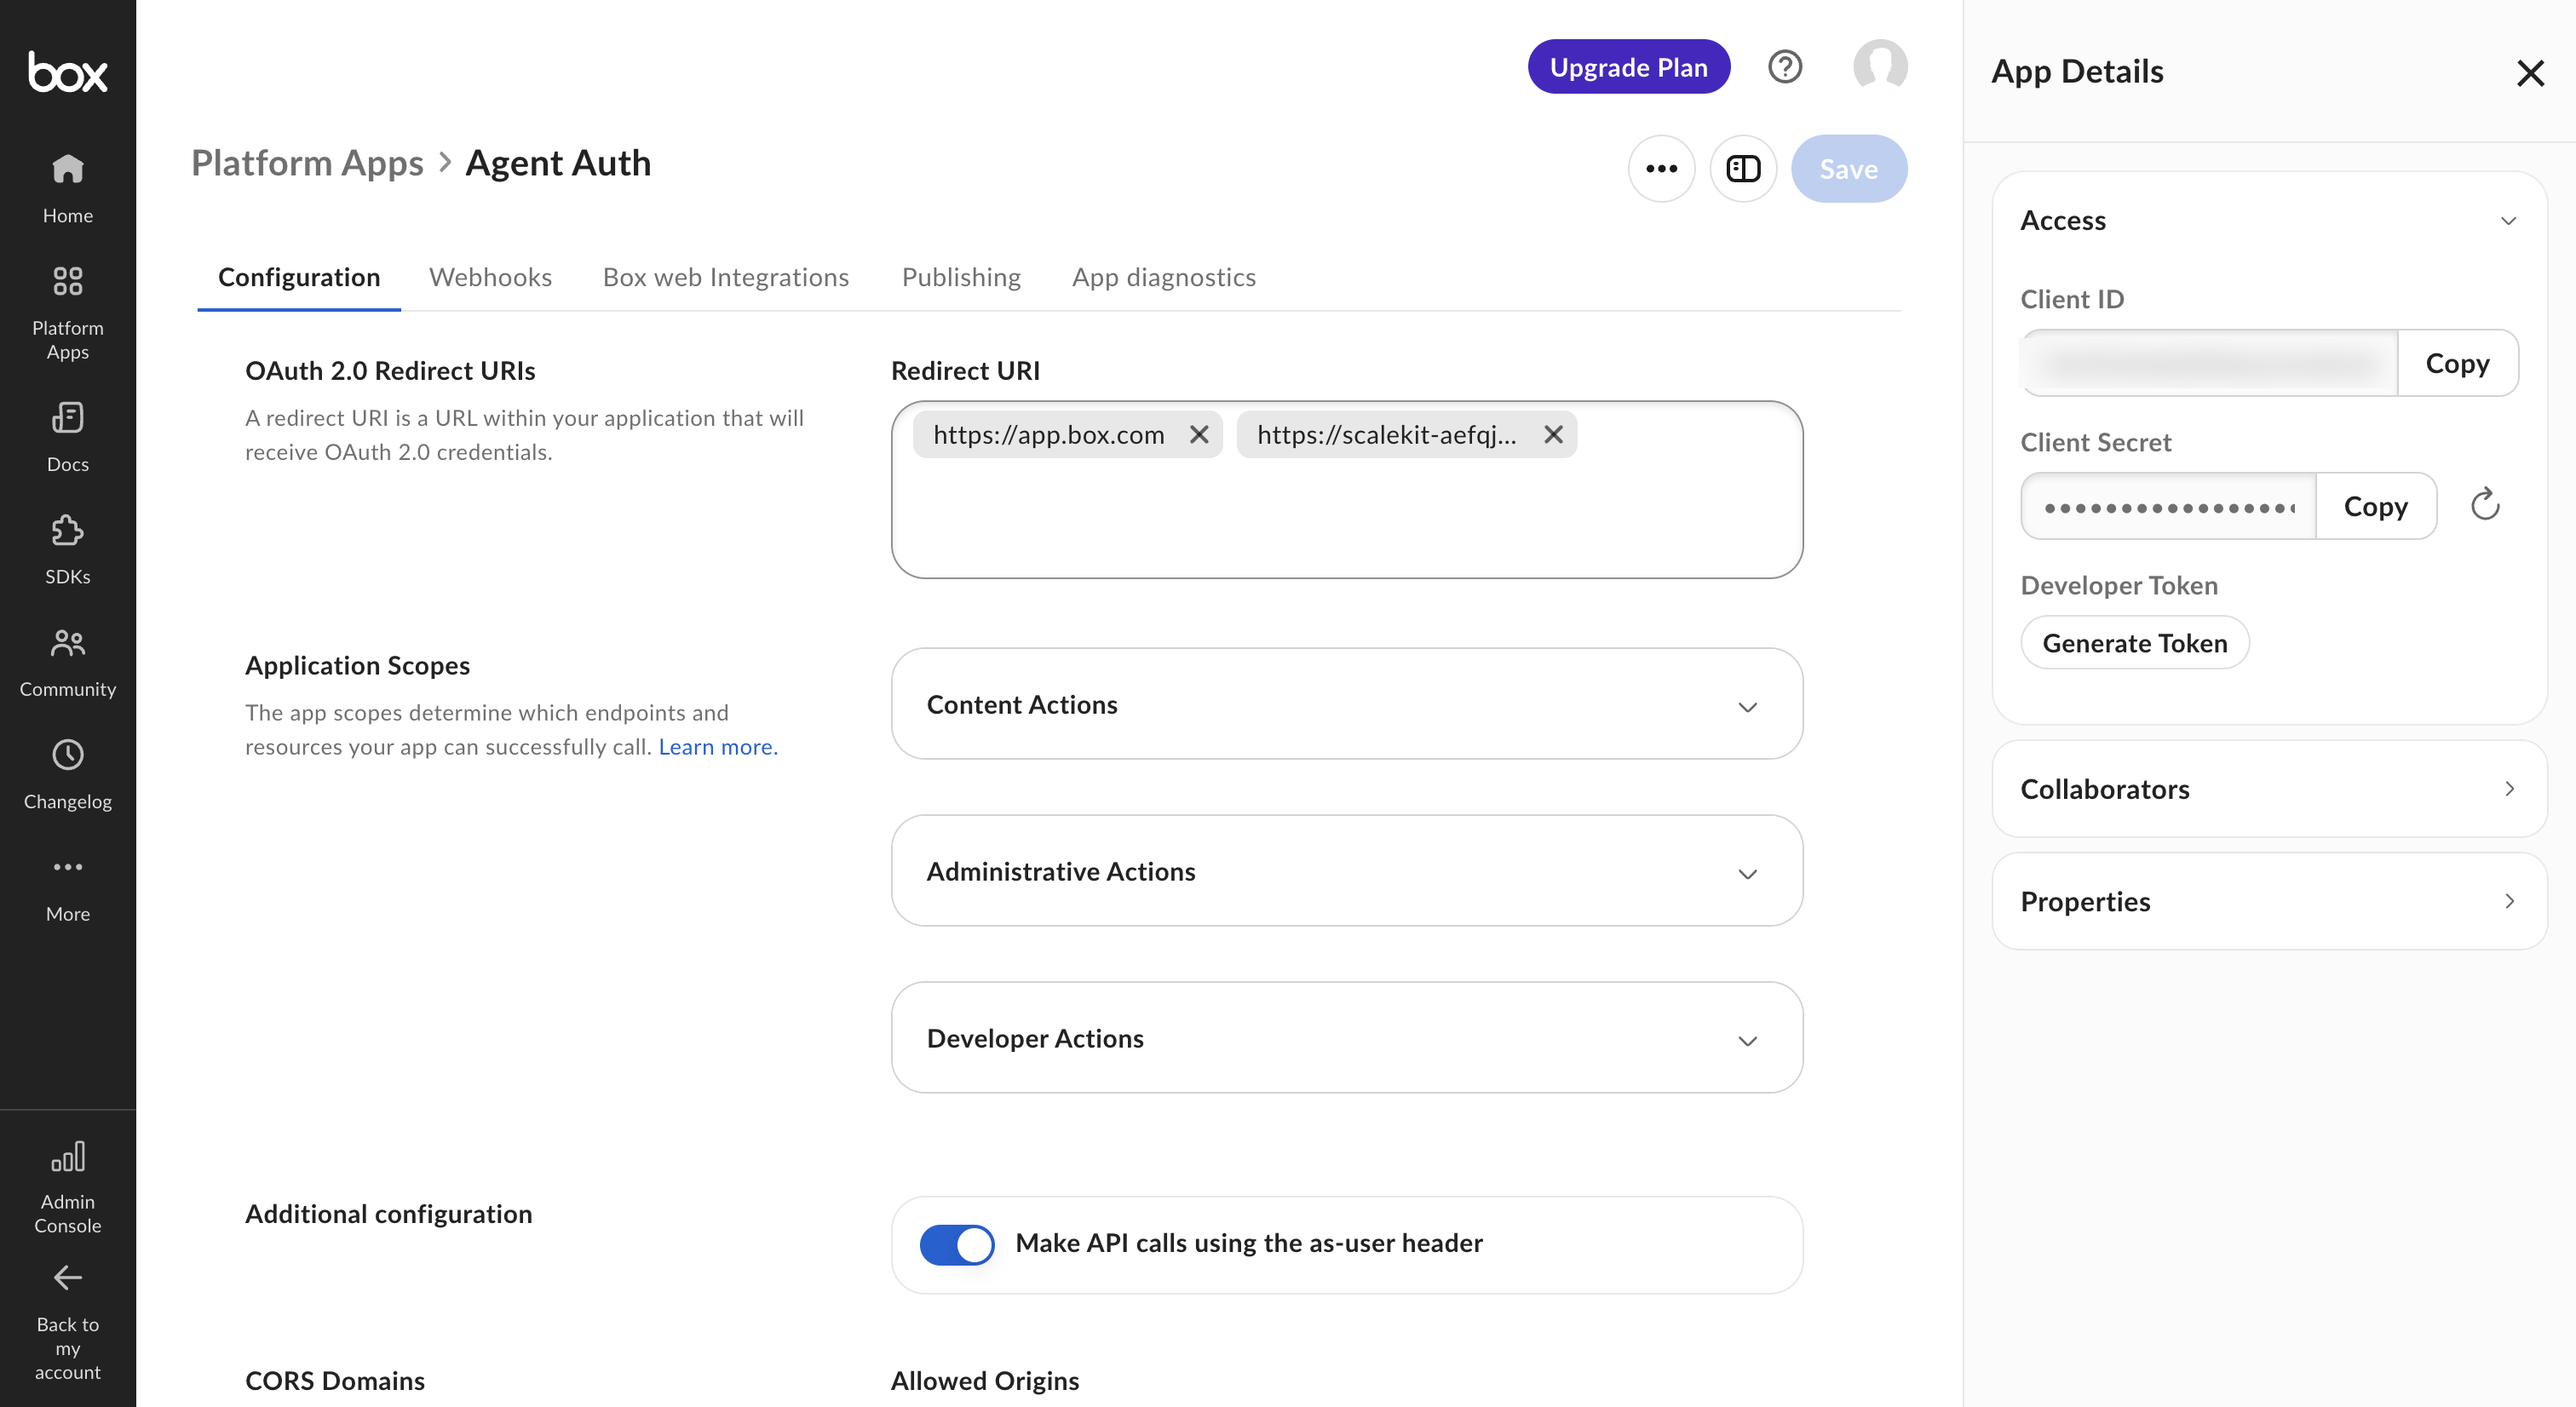Collapse the Access section
The width and height of the screenshot is (2576, 1407).
(x=2508, y=220)
